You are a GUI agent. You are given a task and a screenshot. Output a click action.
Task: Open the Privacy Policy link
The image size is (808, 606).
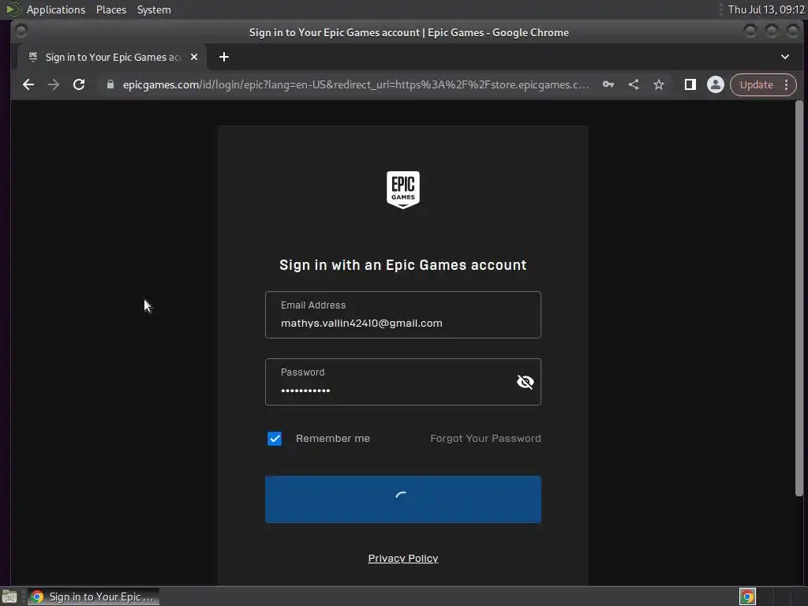pos(403,559)
